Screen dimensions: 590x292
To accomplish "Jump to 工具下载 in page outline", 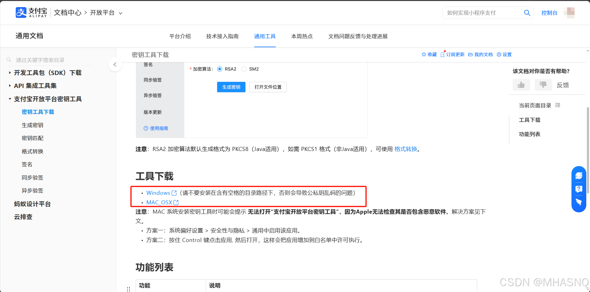I will [x=530, y=120].
